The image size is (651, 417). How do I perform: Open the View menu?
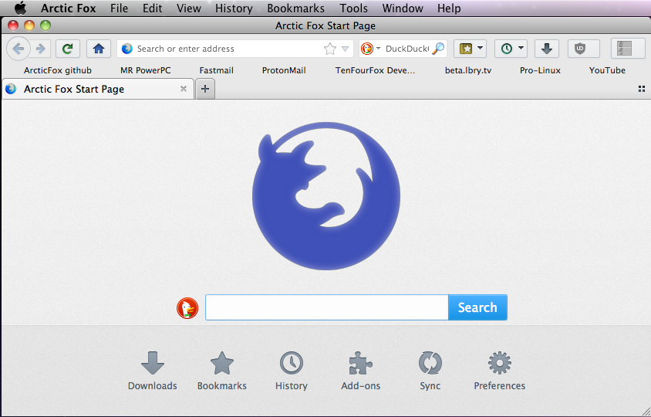coord(189,8)
